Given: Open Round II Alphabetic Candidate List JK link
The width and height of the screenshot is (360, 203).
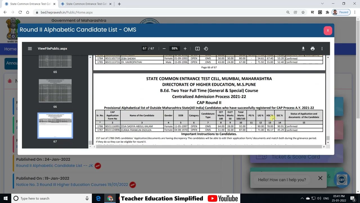Looking at the screenshot, I should 55,166.
